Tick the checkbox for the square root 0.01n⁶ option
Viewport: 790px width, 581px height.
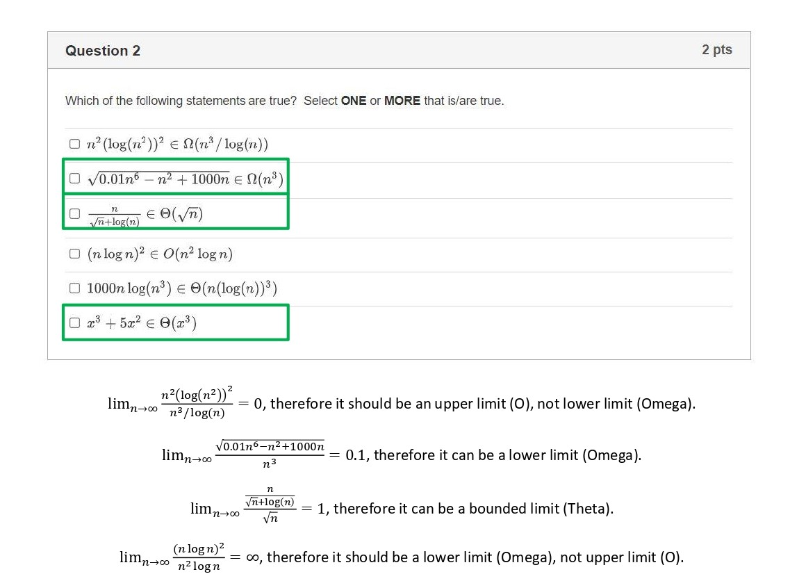point(75,179)
